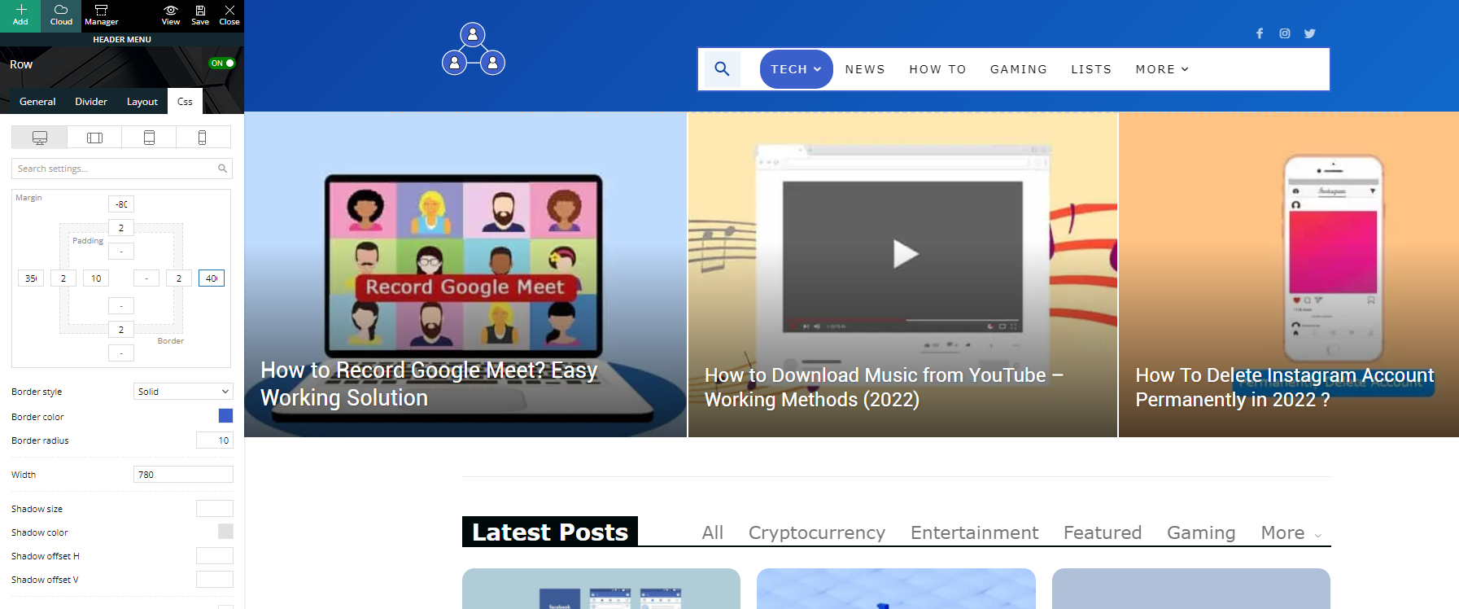Switch to the Layout tab
The height and width of the screenshot is (609, 1459).
tap(142, 102)
